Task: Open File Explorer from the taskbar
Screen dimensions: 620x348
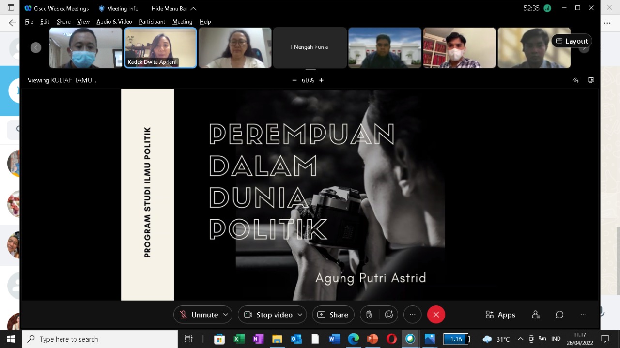Action: pyautogui.click(x=277, y=339)
